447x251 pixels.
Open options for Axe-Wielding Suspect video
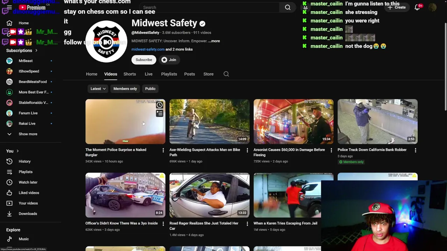pyautogui.click(x=247, y=150)
